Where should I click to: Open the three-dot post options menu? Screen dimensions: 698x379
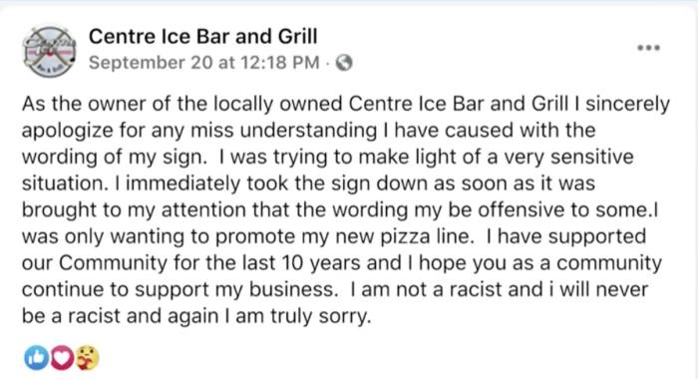648,48
